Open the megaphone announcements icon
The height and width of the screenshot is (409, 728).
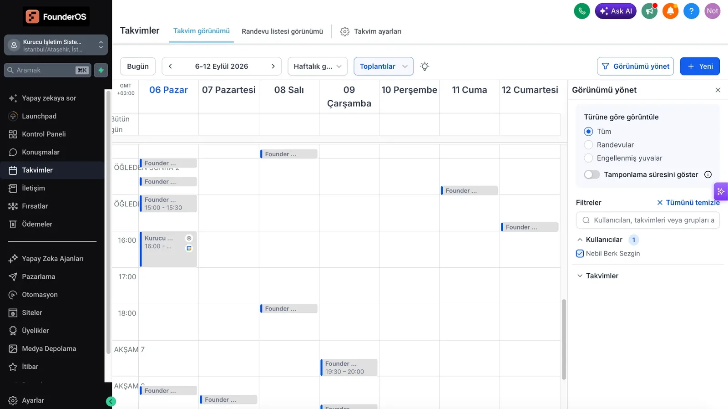click(649, 11)
